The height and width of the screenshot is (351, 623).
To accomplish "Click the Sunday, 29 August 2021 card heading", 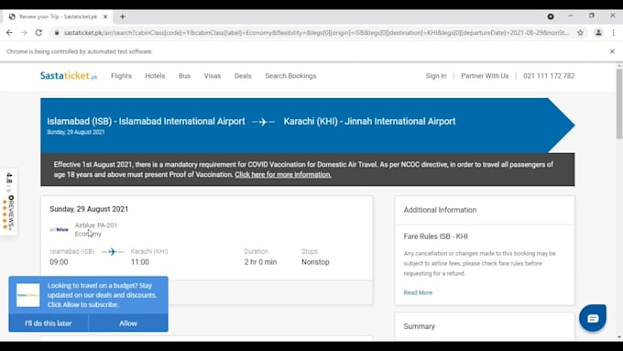I will click(89, 209).
